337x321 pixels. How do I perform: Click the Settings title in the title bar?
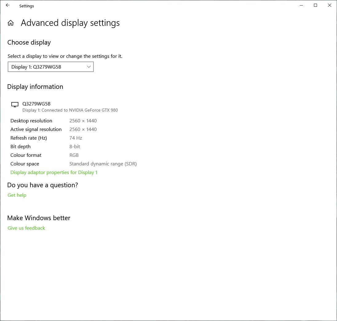(x=27, y=6)
